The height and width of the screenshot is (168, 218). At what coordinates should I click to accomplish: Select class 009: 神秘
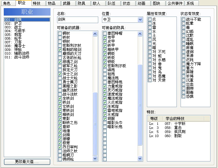coord(27,50)
